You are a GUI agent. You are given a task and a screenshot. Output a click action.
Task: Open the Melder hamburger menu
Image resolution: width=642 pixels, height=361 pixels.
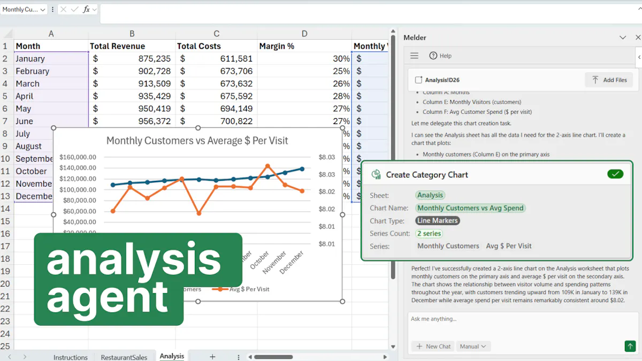coord(414,56)
